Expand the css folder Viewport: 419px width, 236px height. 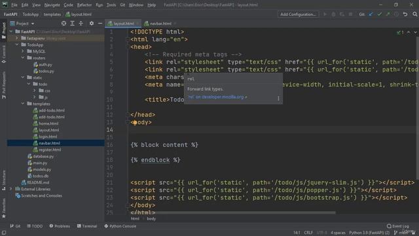(35, 90)
